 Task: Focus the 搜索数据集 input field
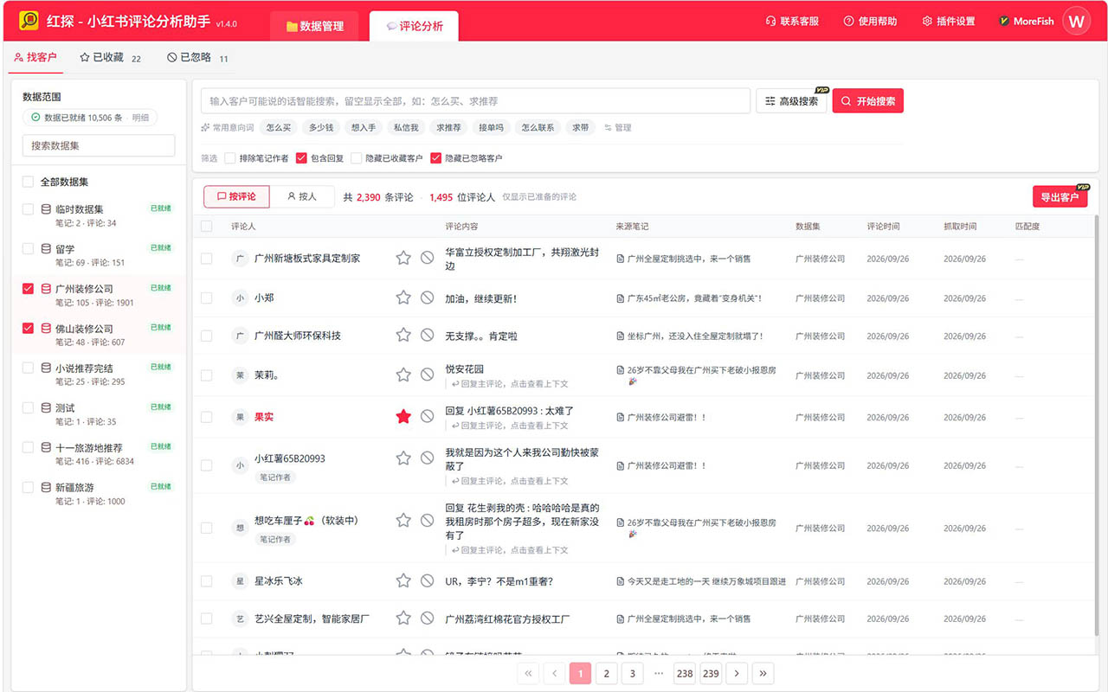pos(99,145)
